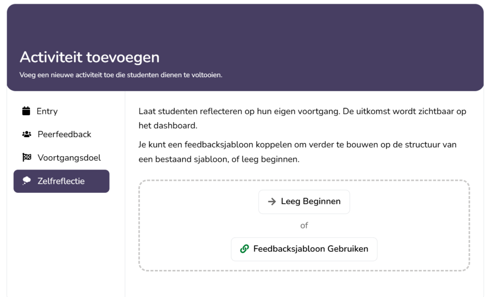Click the right arrow icon in Leeg Beginnen
Viewport: 488px width, 297px height.
pyautogui.click(x=272, y=202)
